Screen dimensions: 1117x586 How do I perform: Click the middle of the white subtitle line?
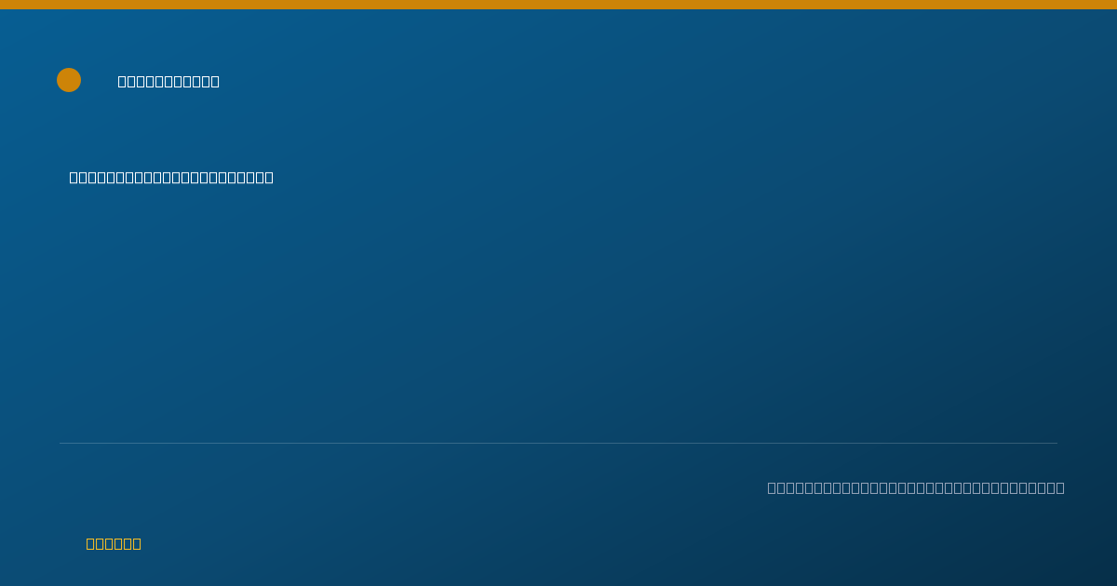(171, 177)
